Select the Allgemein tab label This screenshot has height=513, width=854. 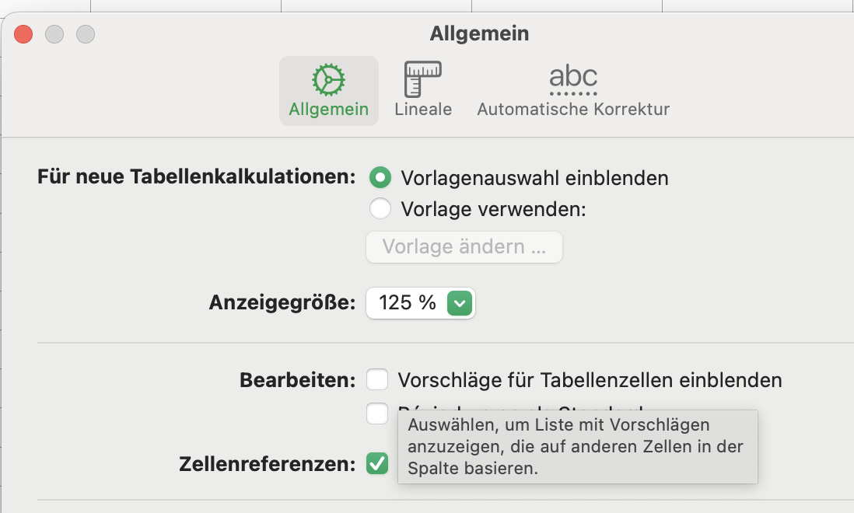pos(328,110)
